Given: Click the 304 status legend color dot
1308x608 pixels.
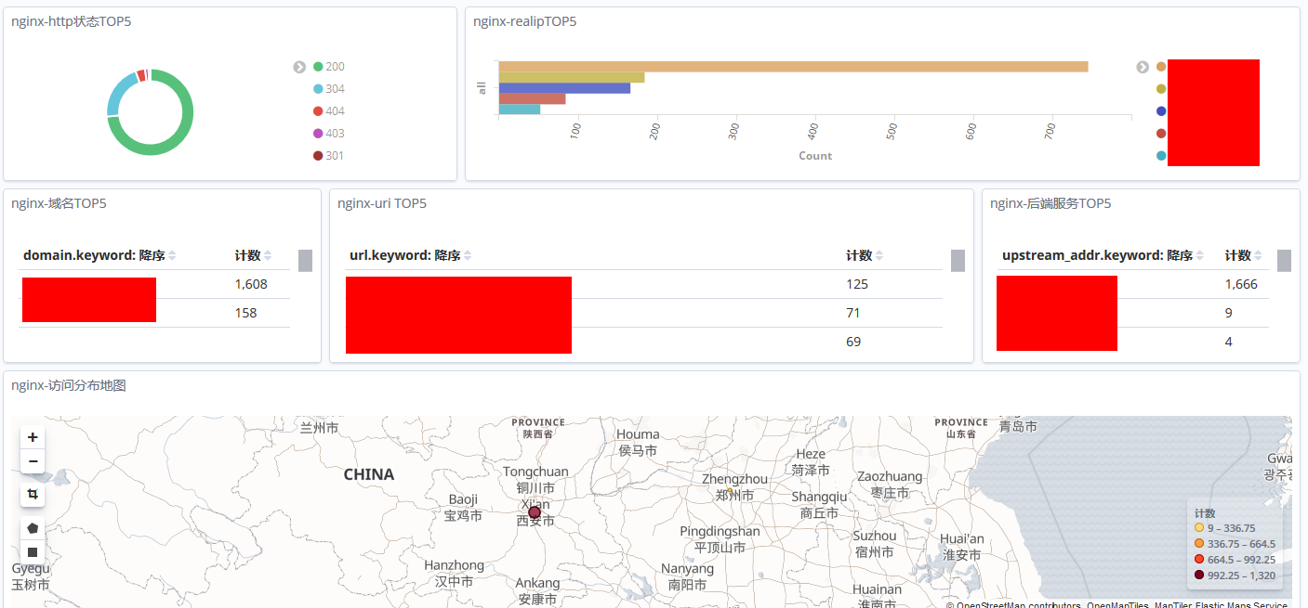Looking at the screenshot, I should [x=318, y=89].
